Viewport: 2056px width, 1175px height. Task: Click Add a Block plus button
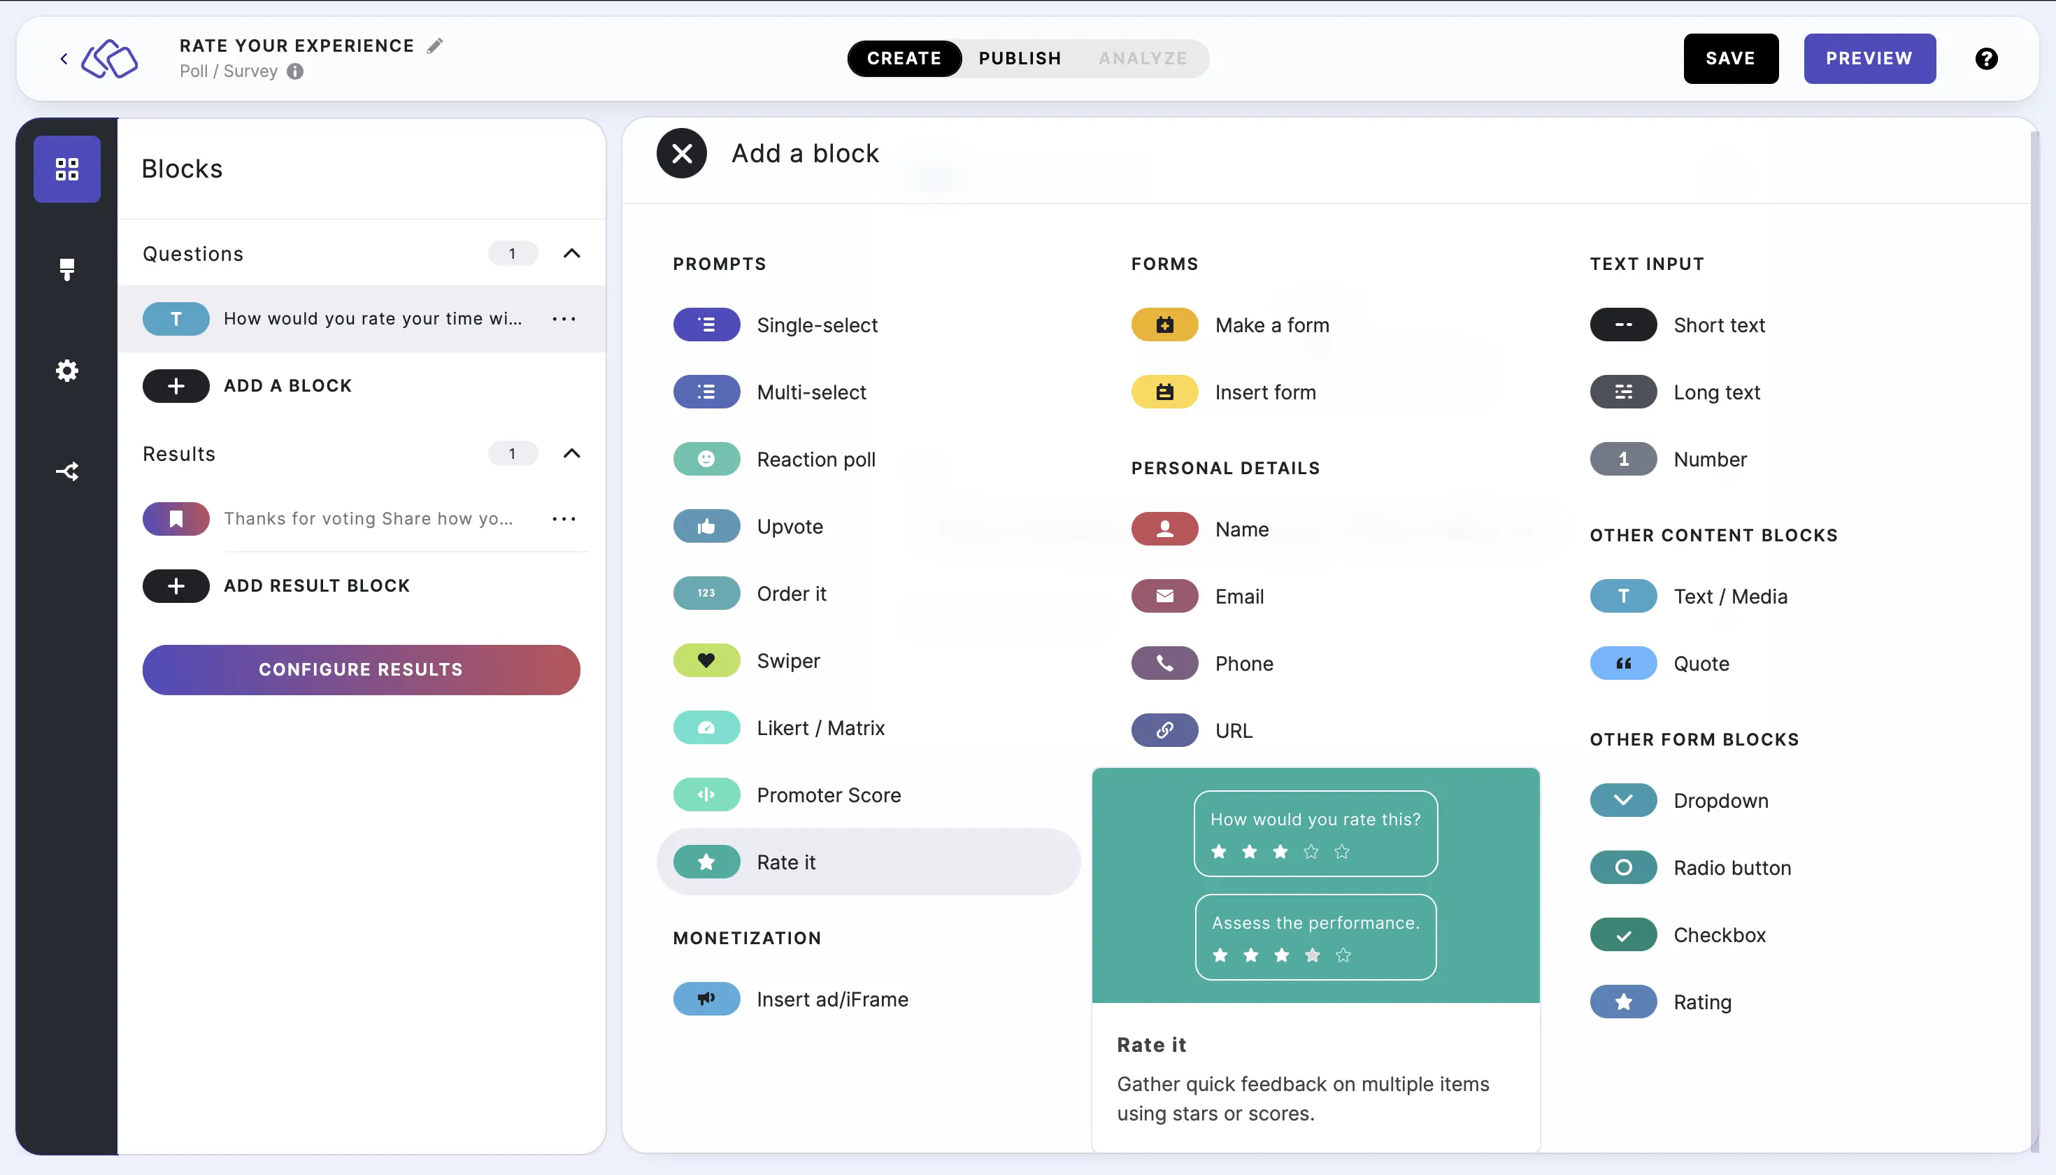(x=176, y=386)
